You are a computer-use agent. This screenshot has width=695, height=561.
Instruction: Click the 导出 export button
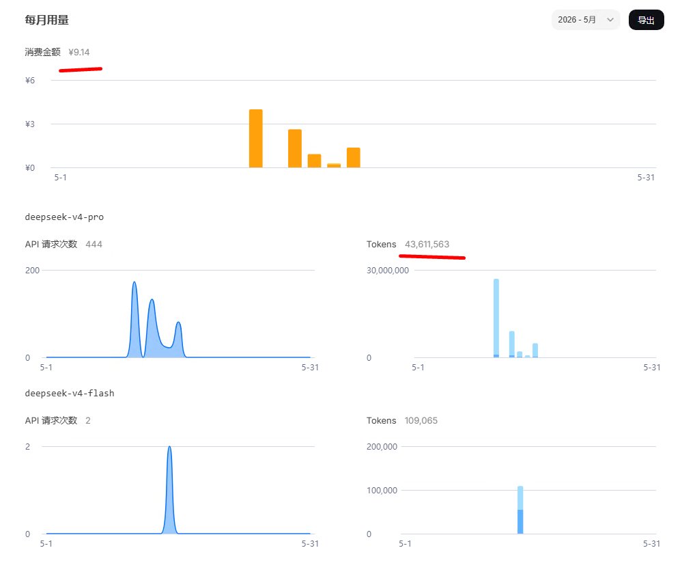tap(647, 20)
